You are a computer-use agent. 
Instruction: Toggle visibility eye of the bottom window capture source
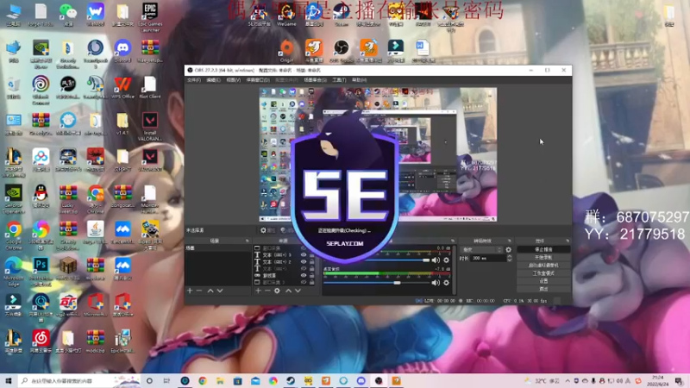tap(304, 282)
